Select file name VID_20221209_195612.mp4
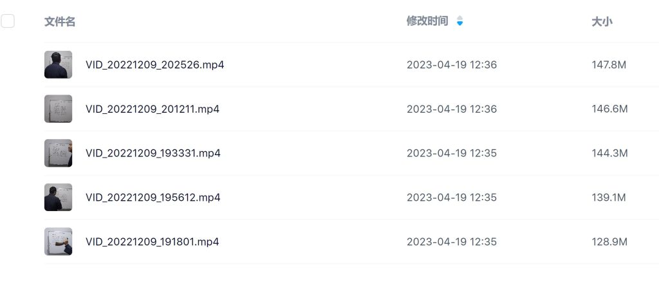Viewport: 659px width, 307px height. click(x=153, y=198)
